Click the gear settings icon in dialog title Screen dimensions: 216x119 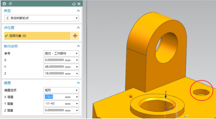click(4, 4)
